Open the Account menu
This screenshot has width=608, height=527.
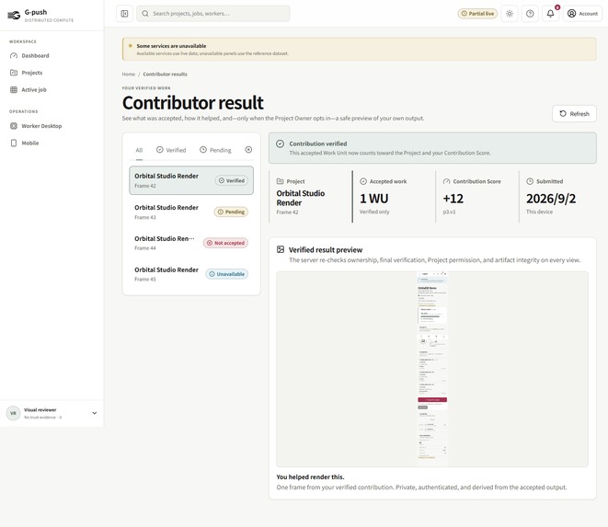[x=582, y=14]
